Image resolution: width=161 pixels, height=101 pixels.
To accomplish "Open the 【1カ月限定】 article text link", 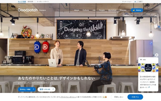I will pyautogui.click(x=148, y=82).
